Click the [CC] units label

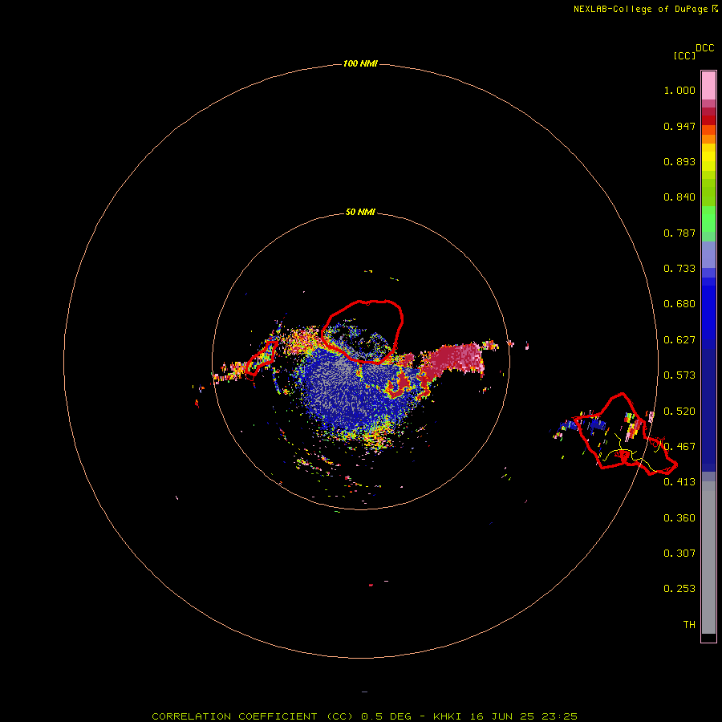pos(684,55)
